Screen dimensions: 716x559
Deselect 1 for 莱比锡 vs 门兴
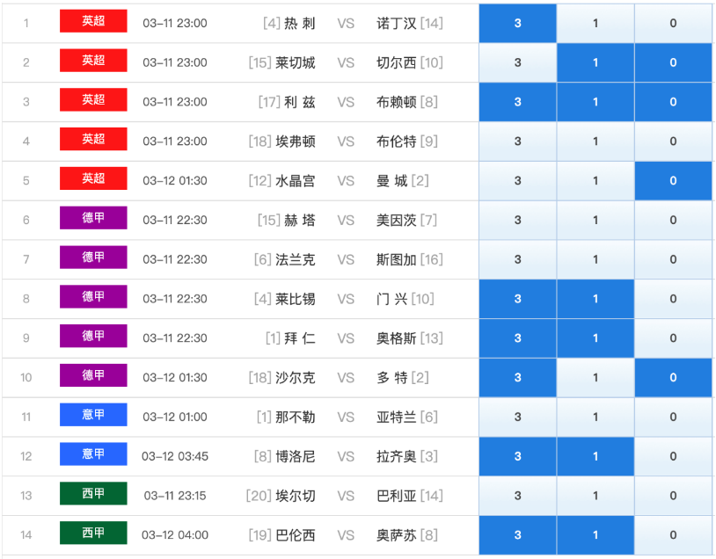(x=595, y=299)
